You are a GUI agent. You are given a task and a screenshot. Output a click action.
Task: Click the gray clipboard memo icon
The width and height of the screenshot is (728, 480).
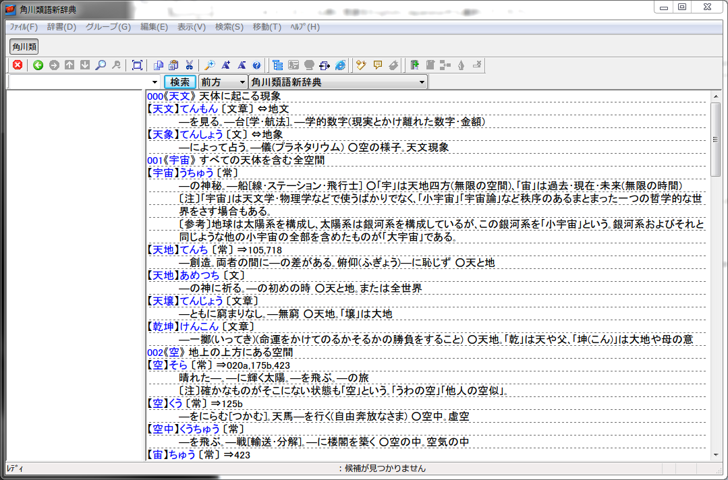point(430,65)
